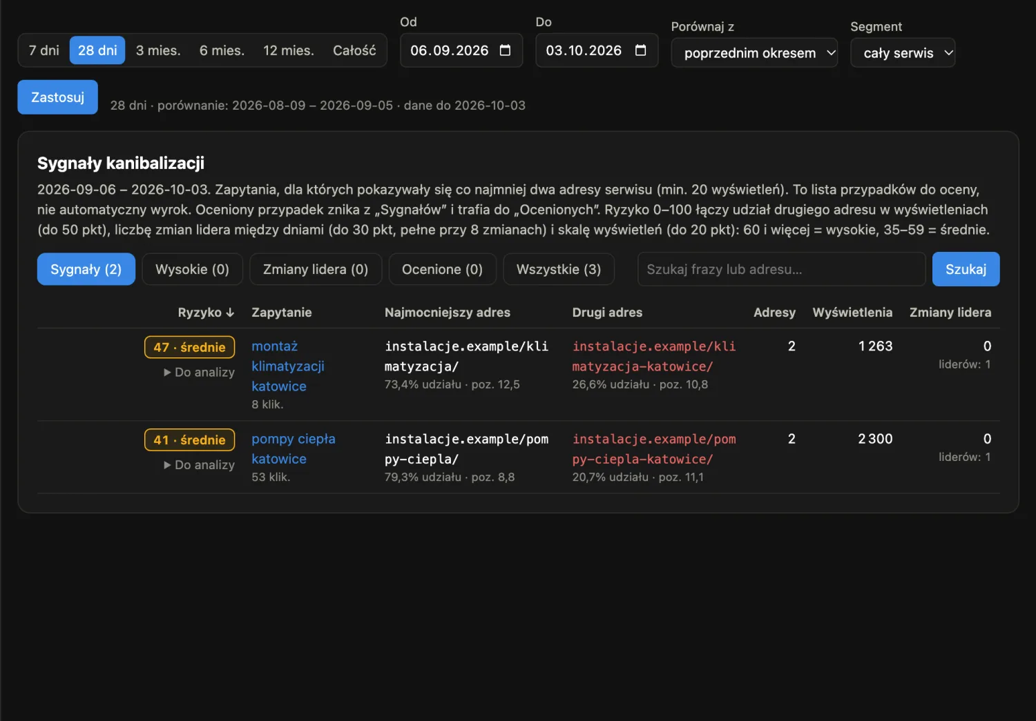The width and height of the screenshot is (1036, 721).
Task: Click the Szukaj button
Action: [966, 269]
